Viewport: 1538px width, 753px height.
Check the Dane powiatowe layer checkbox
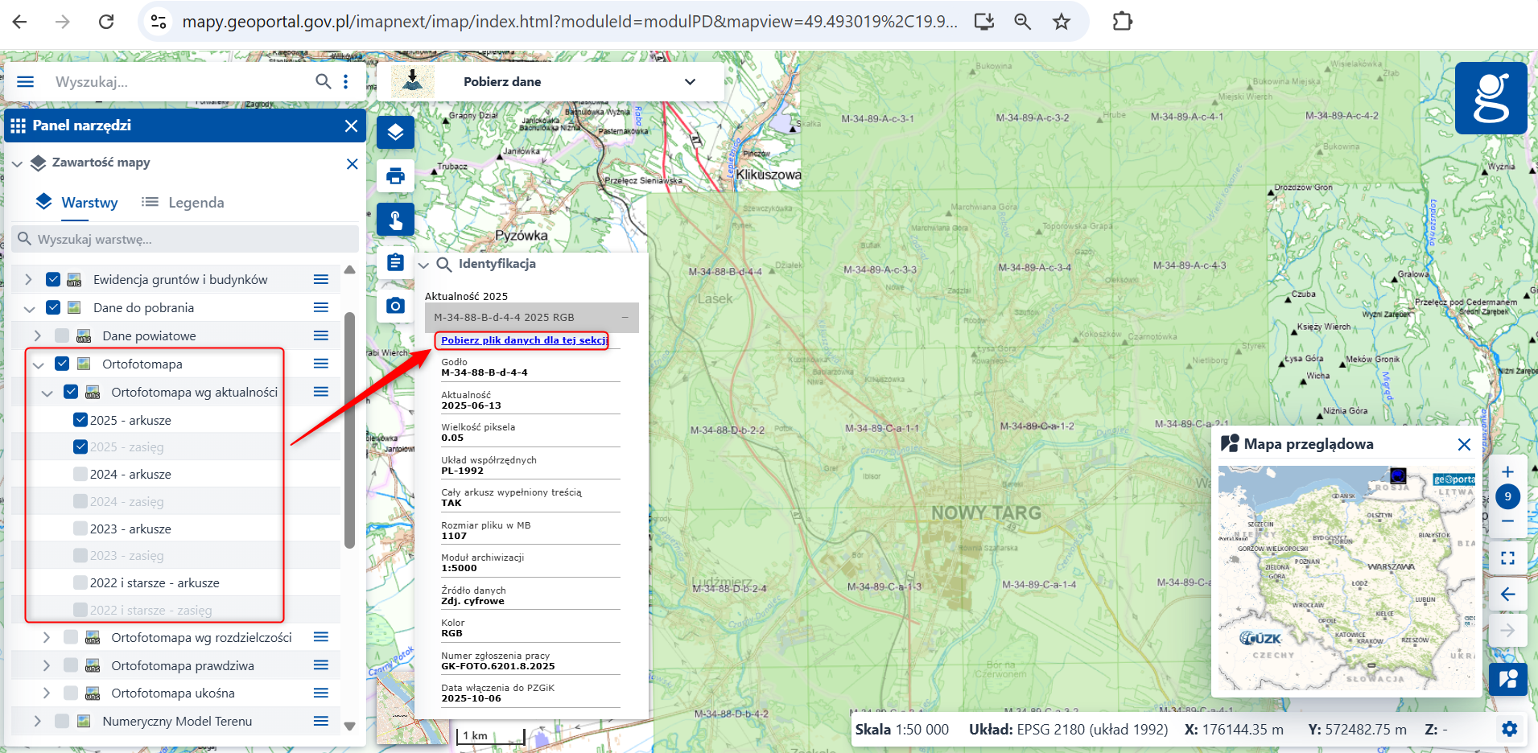62,335
